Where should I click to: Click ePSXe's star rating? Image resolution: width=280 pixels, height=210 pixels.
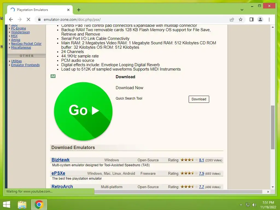pos(189,173)
